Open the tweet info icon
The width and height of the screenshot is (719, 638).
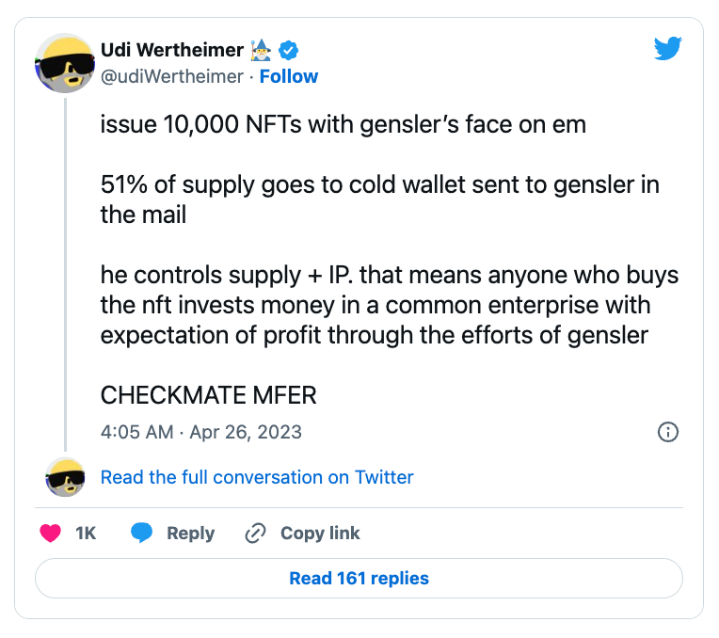coord(667,432)
